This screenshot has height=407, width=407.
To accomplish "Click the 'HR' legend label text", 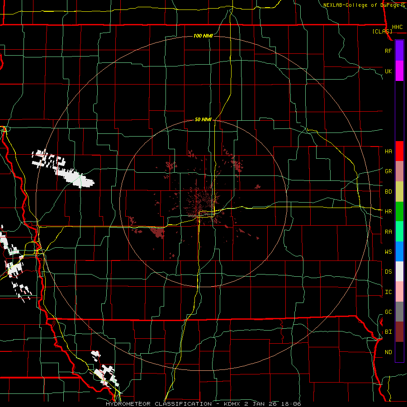I will (388, 212).
